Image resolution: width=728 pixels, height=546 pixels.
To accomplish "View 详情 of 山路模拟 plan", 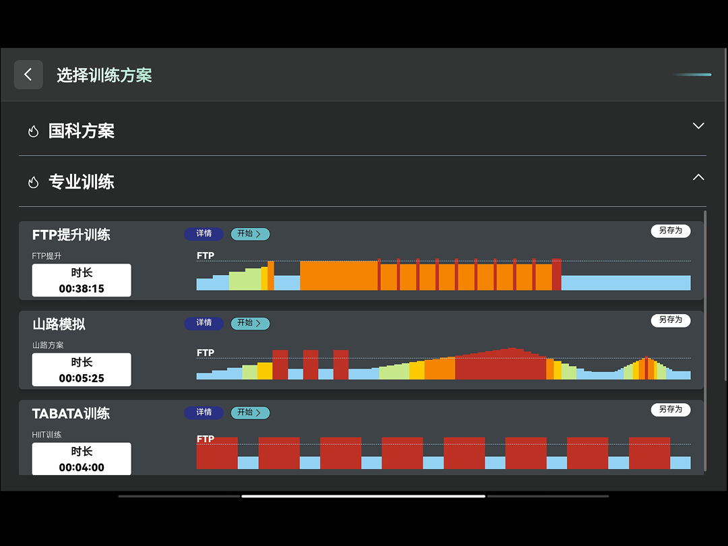I will pos(204,324).
